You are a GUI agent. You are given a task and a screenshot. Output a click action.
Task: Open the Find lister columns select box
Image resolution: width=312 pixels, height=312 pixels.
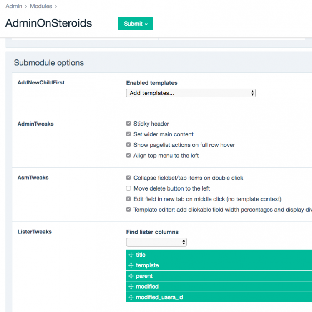click(156, 242)
